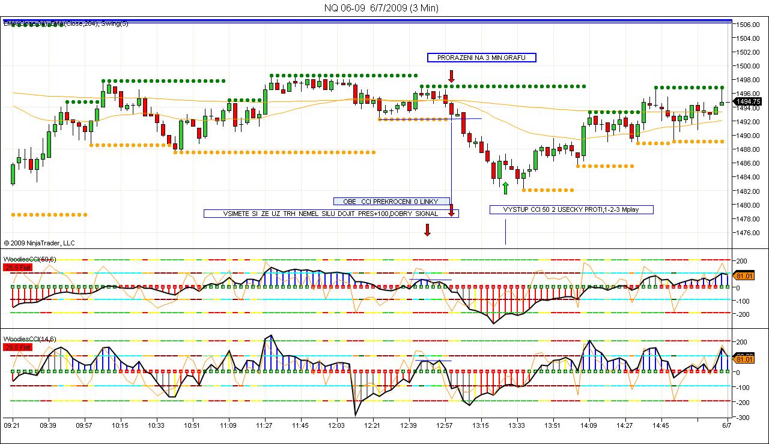Click the 14:27 time axis label

(625, 425)
